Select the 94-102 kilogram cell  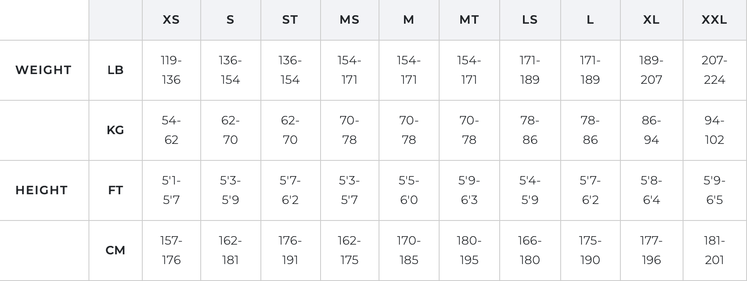point(714,130)
